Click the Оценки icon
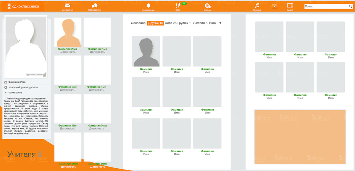The height and width of the screenshot is (171, 355). click(x=208, y=6)
